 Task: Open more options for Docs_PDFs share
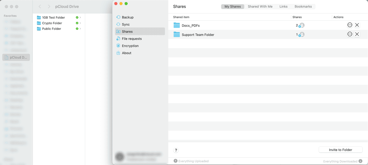350,25
